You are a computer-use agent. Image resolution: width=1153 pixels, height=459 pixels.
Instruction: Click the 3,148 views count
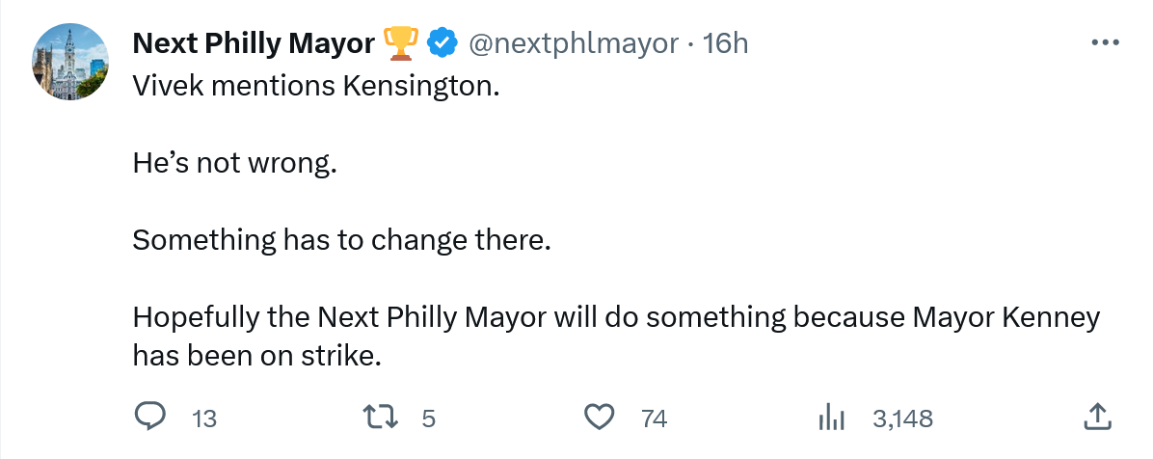[x=902, y=418]
